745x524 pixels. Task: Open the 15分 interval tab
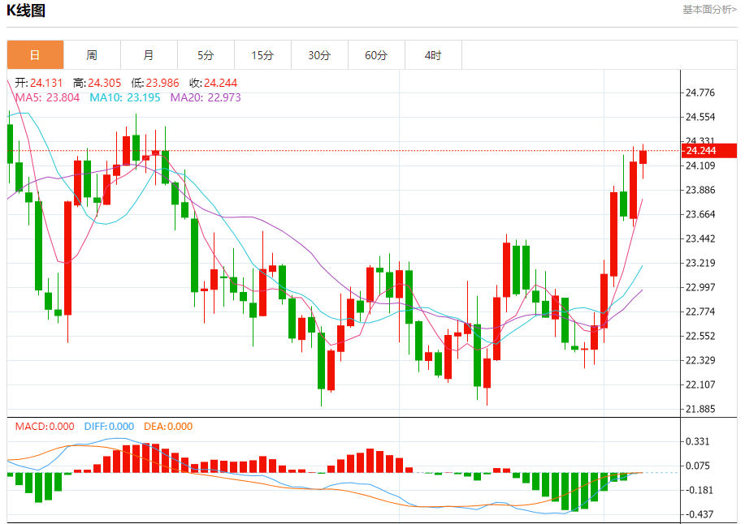(x=262, y=55)
